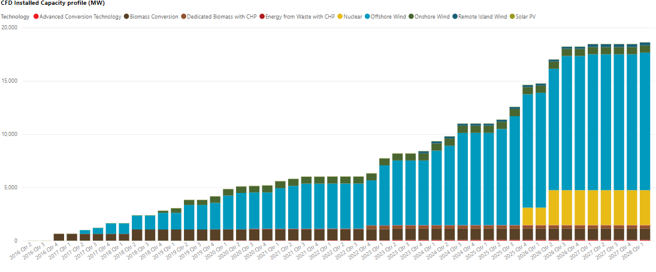Click the 20,000 y-axis label
The width and height of the screenshot is (656, 272).
[10, 28]
